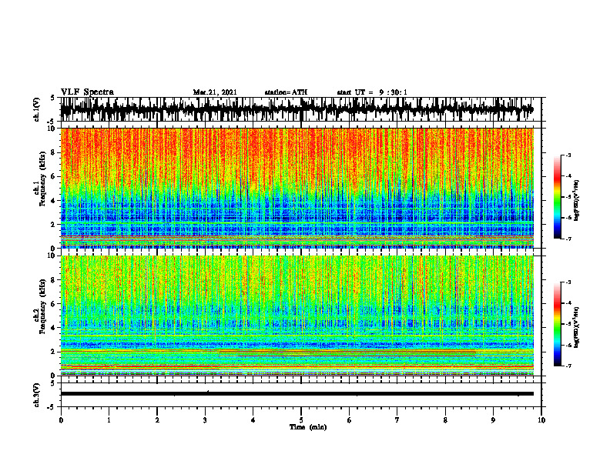Click the ch.1 frequency axis "8" tick
This screenshot has height=471, width=610.
pos(54,152)
